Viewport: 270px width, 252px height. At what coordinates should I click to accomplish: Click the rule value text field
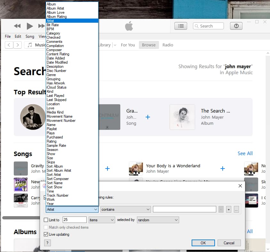(x=184, y=209)
